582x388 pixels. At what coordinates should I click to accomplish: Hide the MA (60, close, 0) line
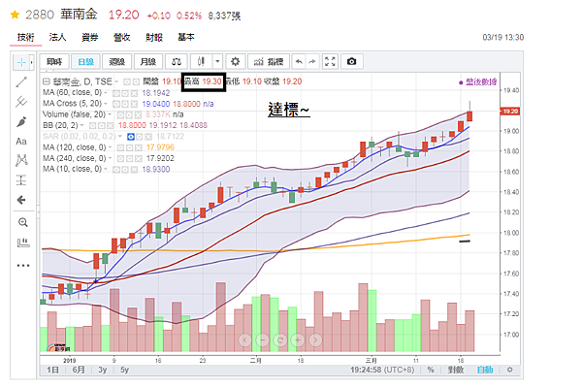(x=116, y=93)
